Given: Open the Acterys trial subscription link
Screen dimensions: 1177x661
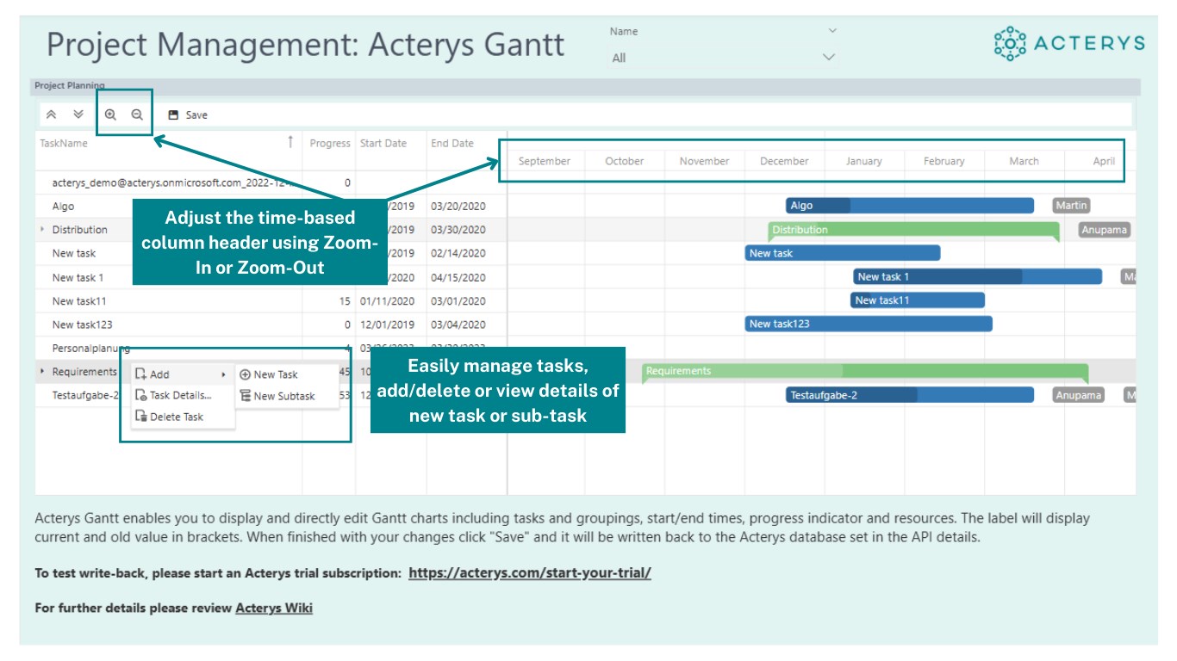Looking at the screenshot, I should click(x=530, y=572).
